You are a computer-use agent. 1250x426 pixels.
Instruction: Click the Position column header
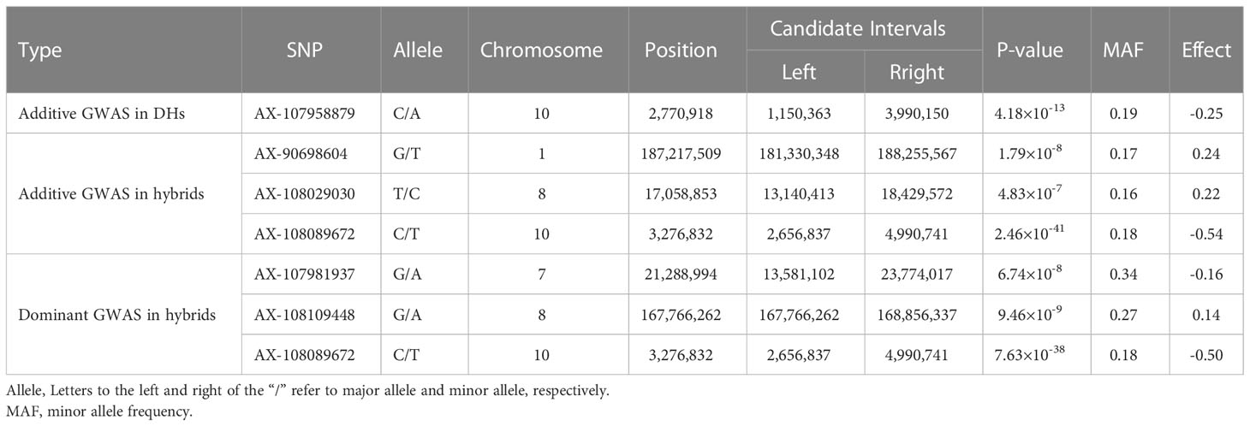pyautogui.click(x=681, y=50)
